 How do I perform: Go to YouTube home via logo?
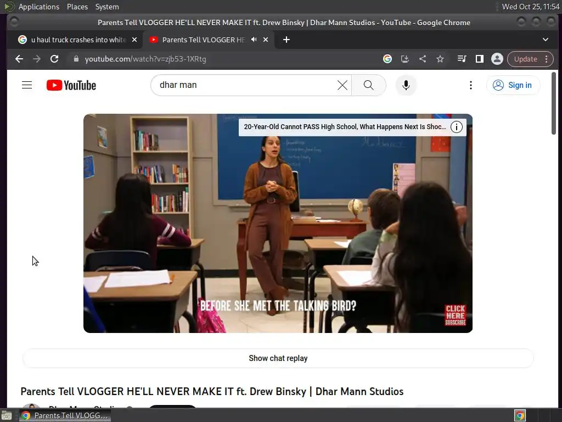tap(71, 85)
